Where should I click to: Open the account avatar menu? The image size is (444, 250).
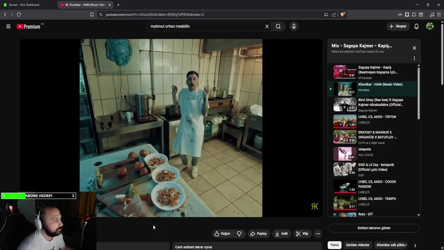coord(430,26)
